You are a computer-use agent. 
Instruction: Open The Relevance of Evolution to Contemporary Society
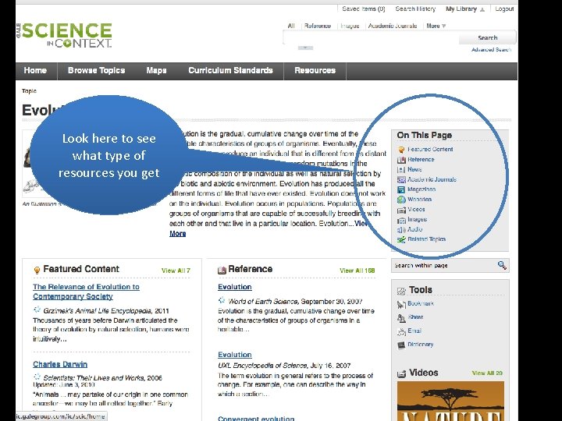tap(86, 292)
